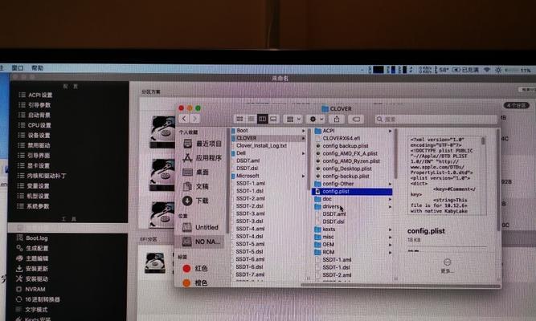The width and height of the screenshot is (536, 321).
Task: Select 设备设置 in the sidebar
Action: tap(35, 136)
